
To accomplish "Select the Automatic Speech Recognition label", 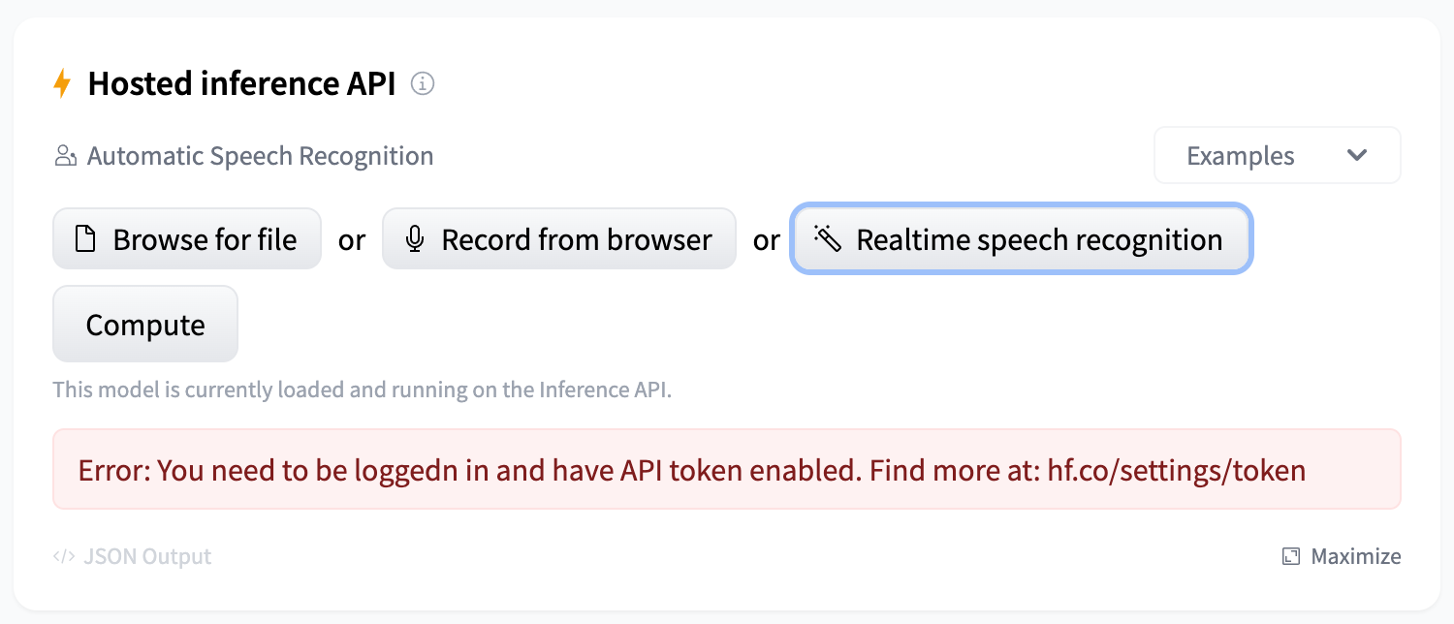I will (x=260, y=155).
